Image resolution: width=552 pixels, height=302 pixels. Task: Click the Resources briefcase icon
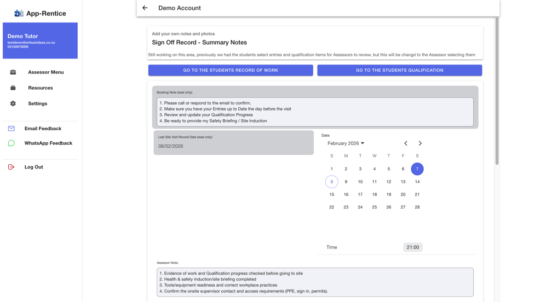pyautogui.click(x=13, y=88)
